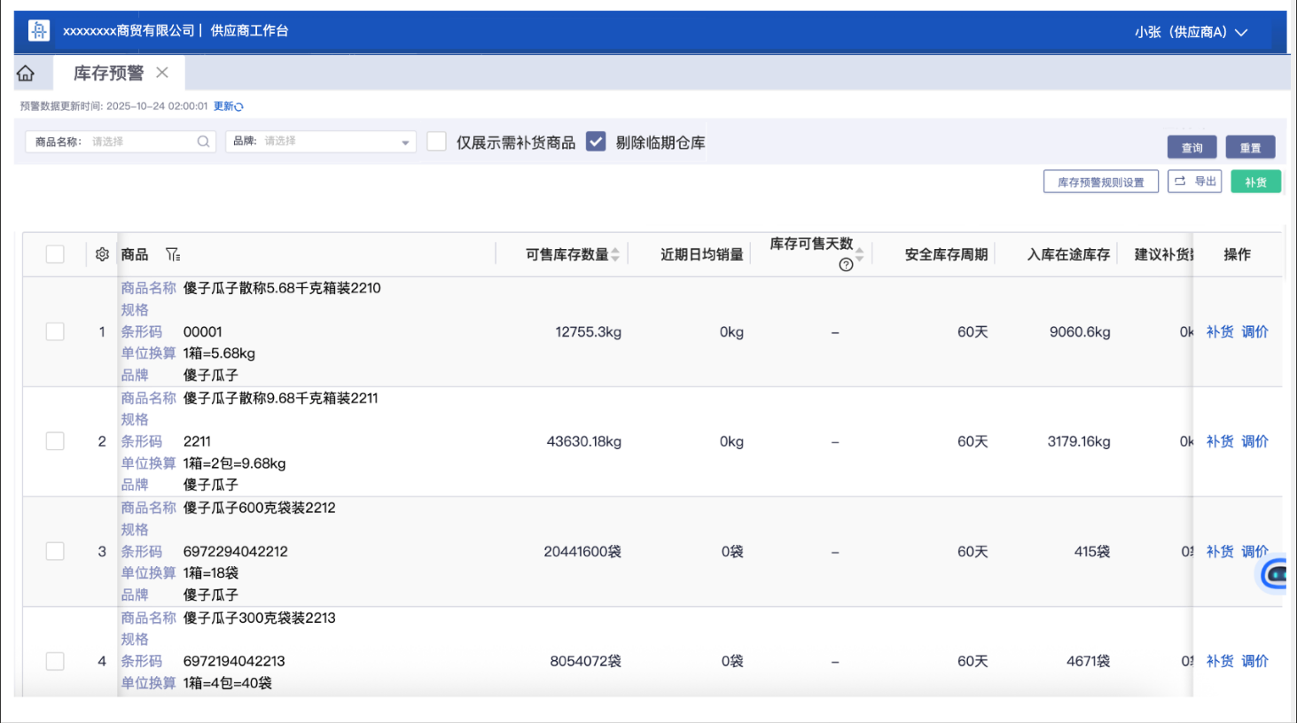This screenshot has height=723, width=1297.
Task: Click the filter icon beside 商品 header
Action: [173, 254]
